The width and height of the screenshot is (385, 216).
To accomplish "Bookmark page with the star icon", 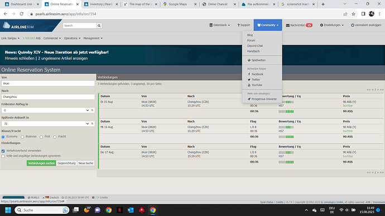I will coord(353,14).
